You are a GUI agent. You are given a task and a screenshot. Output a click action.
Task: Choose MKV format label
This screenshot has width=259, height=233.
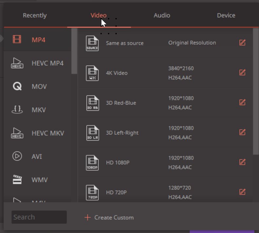(x=39, y=110)
